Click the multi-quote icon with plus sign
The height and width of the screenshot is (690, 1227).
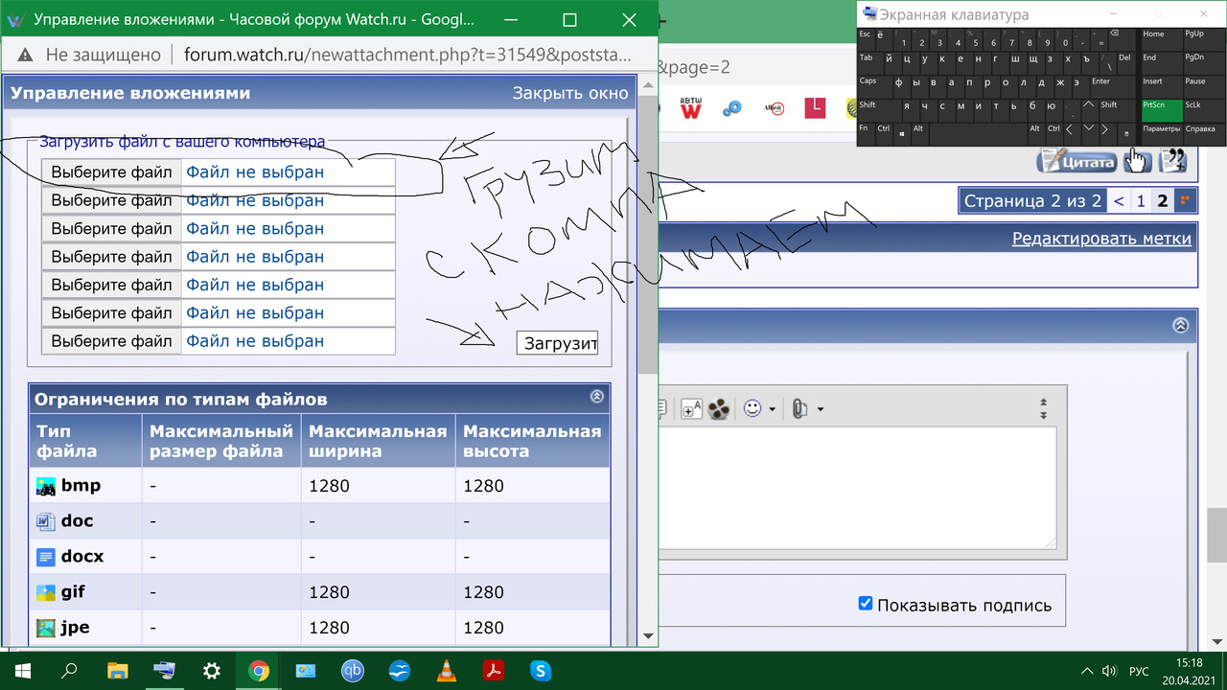pos(1172,160)
